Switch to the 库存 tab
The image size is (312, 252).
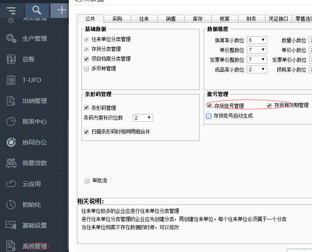tap(198, 19)
